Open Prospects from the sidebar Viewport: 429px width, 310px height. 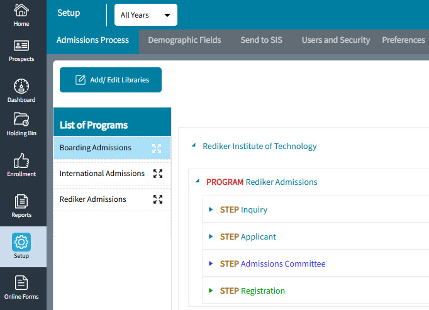(x=21, y=50)
